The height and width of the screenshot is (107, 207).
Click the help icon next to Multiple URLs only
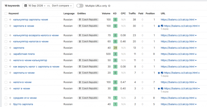(109, 6)
